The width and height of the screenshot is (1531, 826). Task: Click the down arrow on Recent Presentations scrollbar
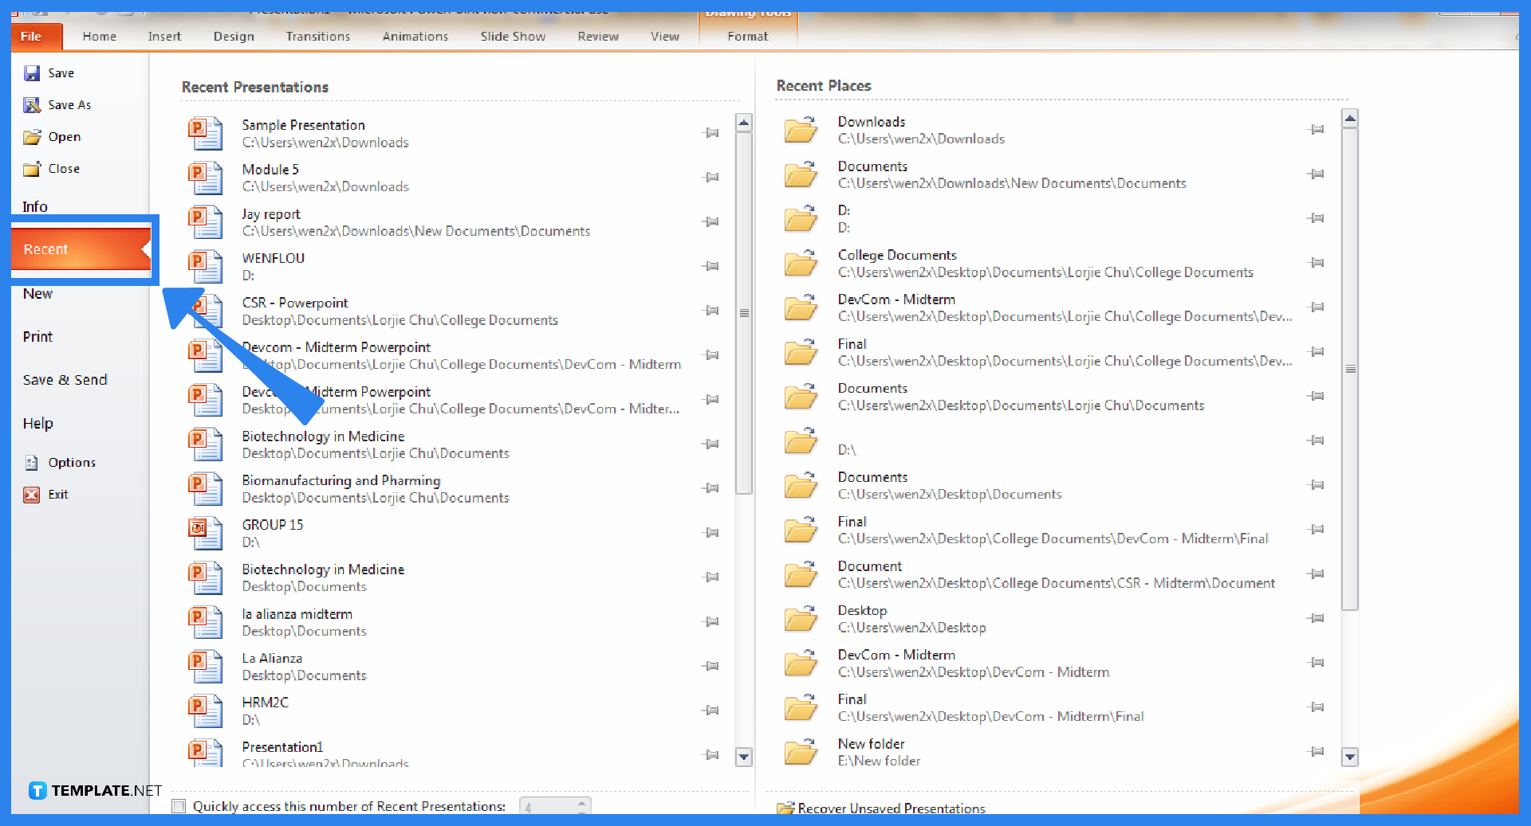click(x=743, y=757)
